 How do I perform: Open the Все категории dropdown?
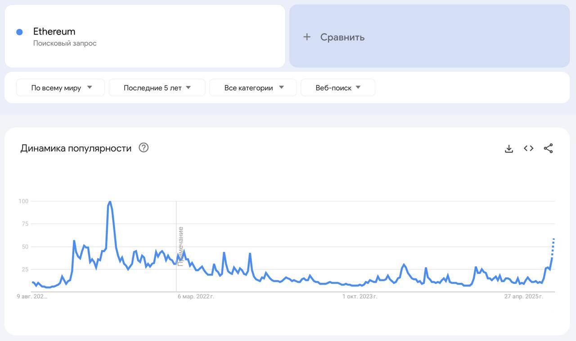[253, 88]
